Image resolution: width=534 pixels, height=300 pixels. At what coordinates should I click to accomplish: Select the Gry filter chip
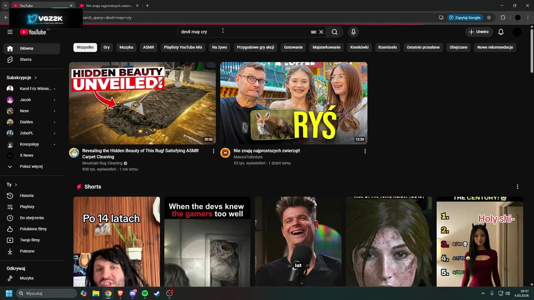(x=107, y=47)
